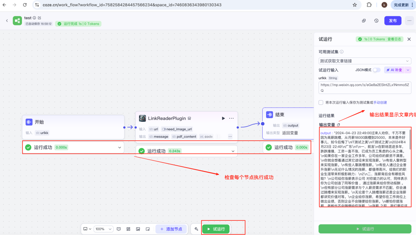Show info about available test sets
The image size is (416, 235).
pyautogui.click(x=342, y=52)
